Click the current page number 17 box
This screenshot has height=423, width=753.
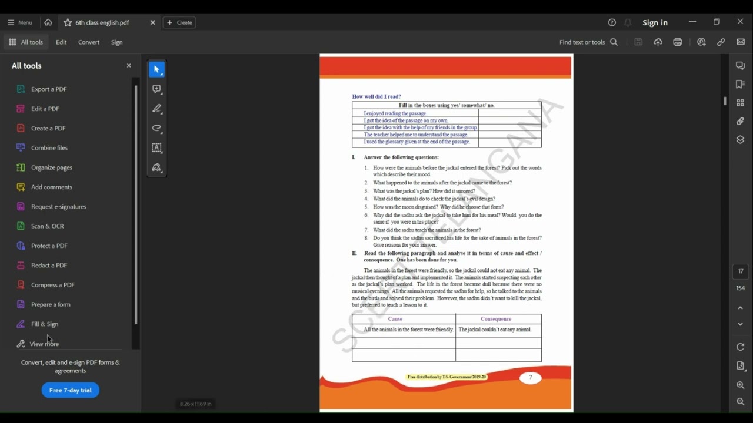click(x=741, y=271)
